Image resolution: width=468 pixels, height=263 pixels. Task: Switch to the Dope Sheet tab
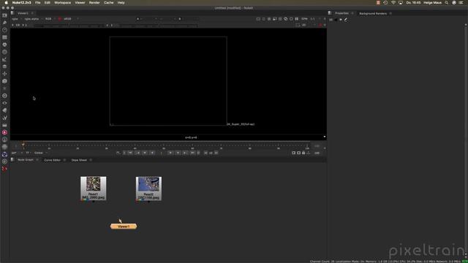79,160
